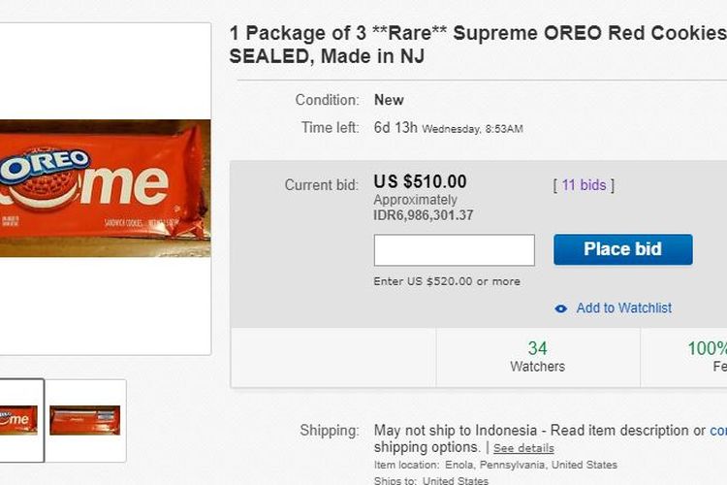Image resolution: width=727 pixels, height=485 pixels.
Task: Click the Add to Watchlist link
Action: [x=623, y=308]
